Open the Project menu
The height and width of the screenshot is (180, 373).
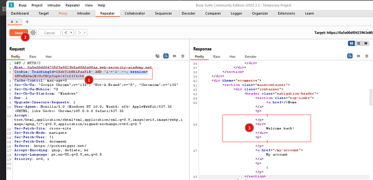(x=37, y=5)
